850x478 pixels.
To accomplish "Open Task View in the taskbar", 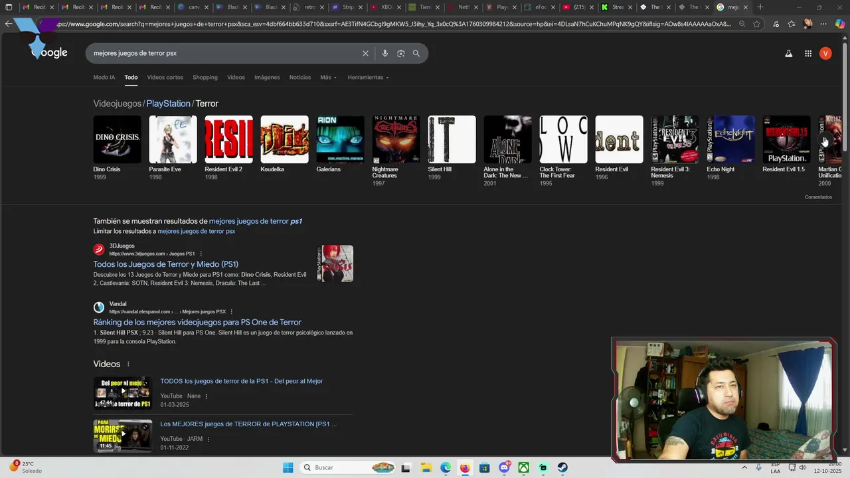I will pyautogui.click(x=406, y=467).
